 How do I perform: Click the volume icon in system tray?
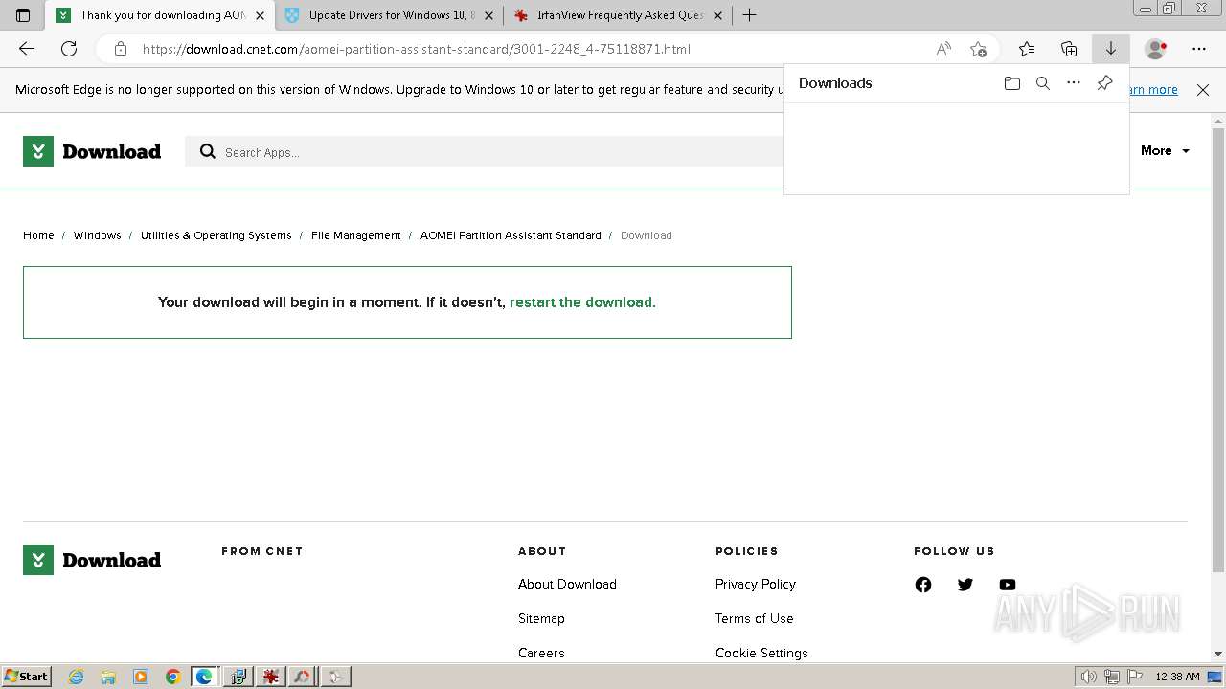1089,677
